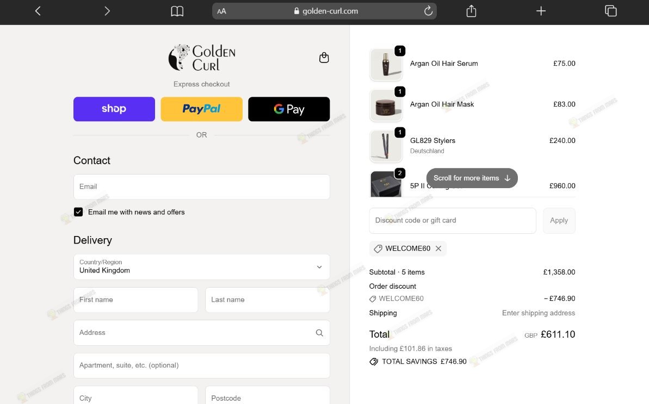
Task: Open the Country/Region dropdown
Action: [202, 267]
